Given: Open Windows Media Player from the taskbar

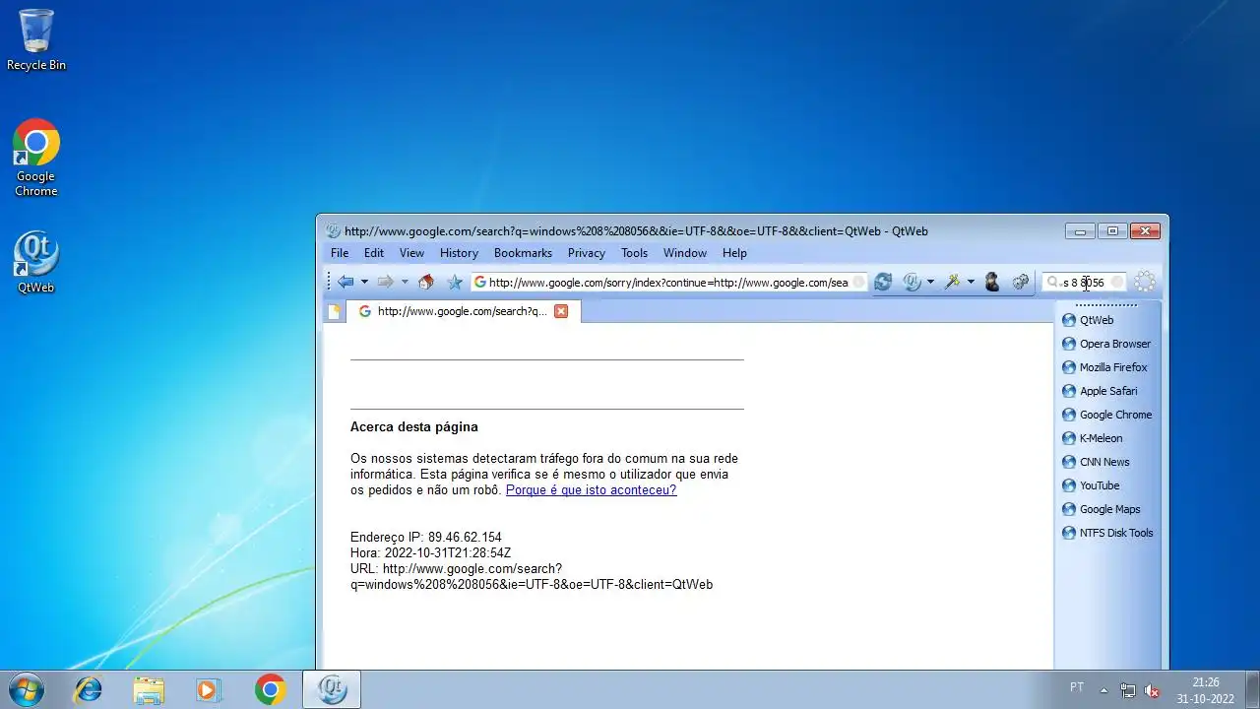Looking at the screenshot, I should pos(209,689).
